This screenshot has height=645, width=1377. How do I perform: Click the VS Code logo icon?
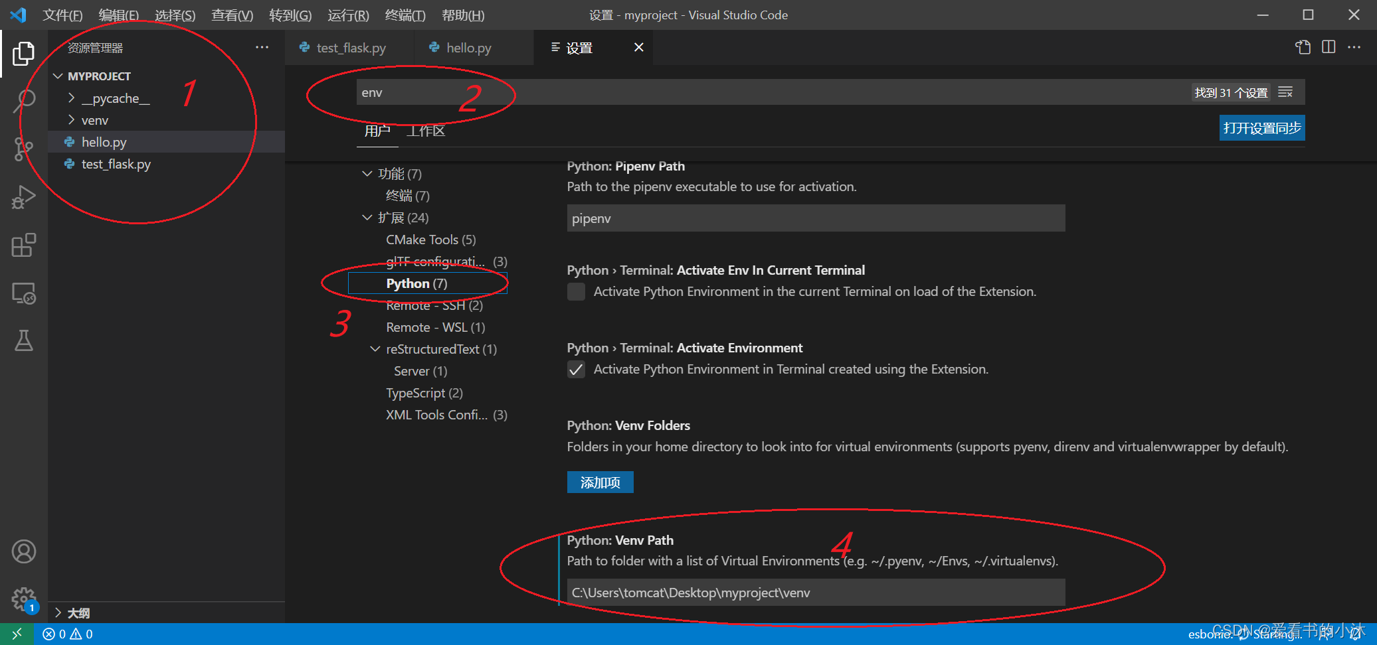click(x=18, y=15)
